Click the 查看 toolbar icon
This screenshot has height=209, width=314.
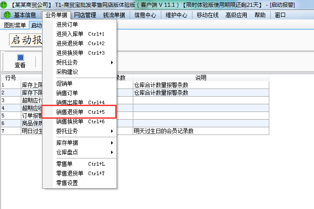pos(20,61)
